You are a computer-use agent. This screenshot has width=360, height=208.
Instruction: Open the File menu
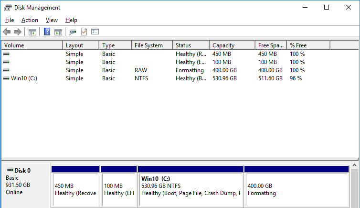point(10,20)
